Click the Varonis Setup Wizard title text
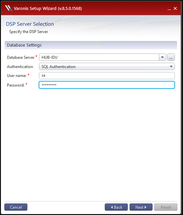The height and width of the screenshot is (215, 183). point(48,9)
